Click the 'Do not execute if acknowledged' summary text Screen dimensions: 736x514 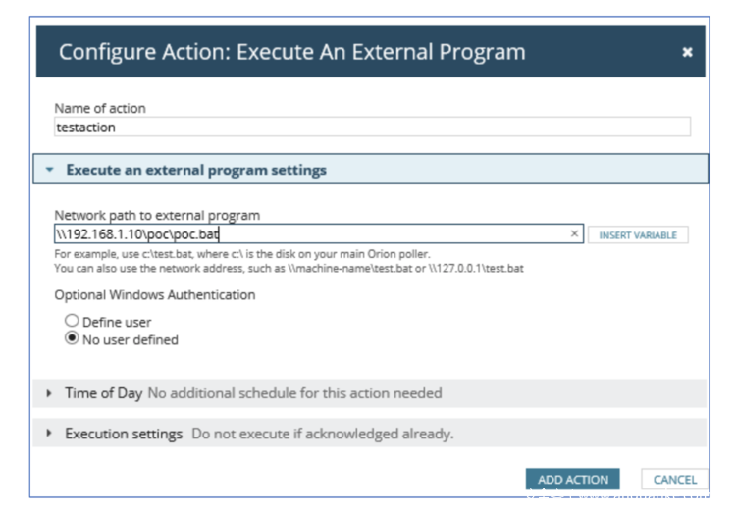point(322,433)
